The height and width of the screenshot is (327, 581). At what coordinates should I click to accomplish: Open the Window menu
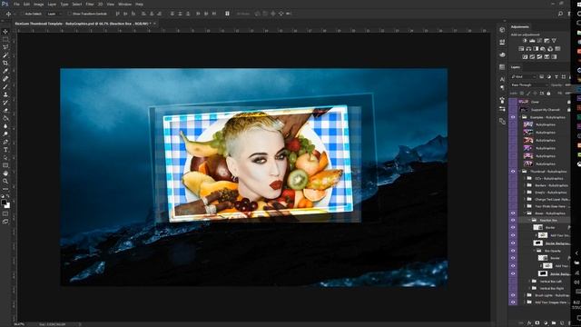(125, 4)
